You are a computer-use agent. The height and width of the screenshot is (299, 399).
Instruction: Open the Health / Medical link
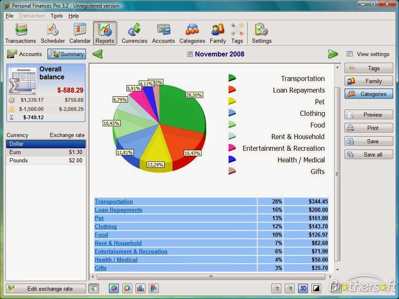[x=116, y=260]
